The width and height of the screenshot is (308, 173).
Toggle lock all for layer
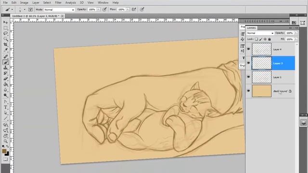pos(269,39)
